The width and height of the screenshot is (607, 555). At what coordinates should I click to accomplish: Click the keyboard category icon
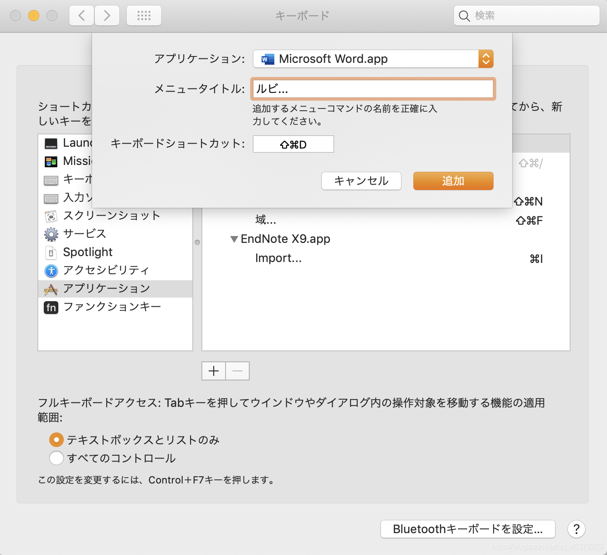coord(51,180)
